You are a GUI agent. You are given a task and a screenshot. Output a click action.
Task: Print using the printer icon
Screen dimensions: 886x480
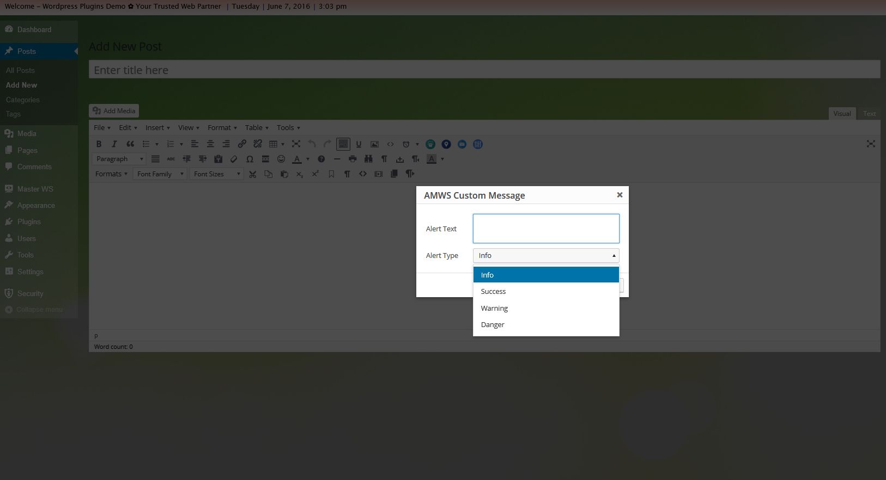pos(353,159)
